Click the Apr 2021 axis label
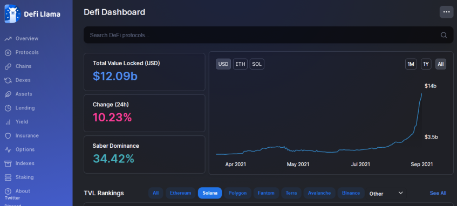Image resolution: width=457 pixels, height=206 pixels. pos(235,164)
